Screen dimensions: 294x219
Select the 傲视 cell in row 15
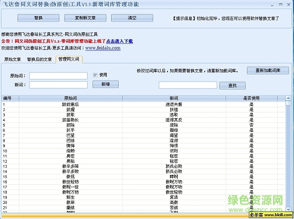pyautogui.click(x=71, y=176)
